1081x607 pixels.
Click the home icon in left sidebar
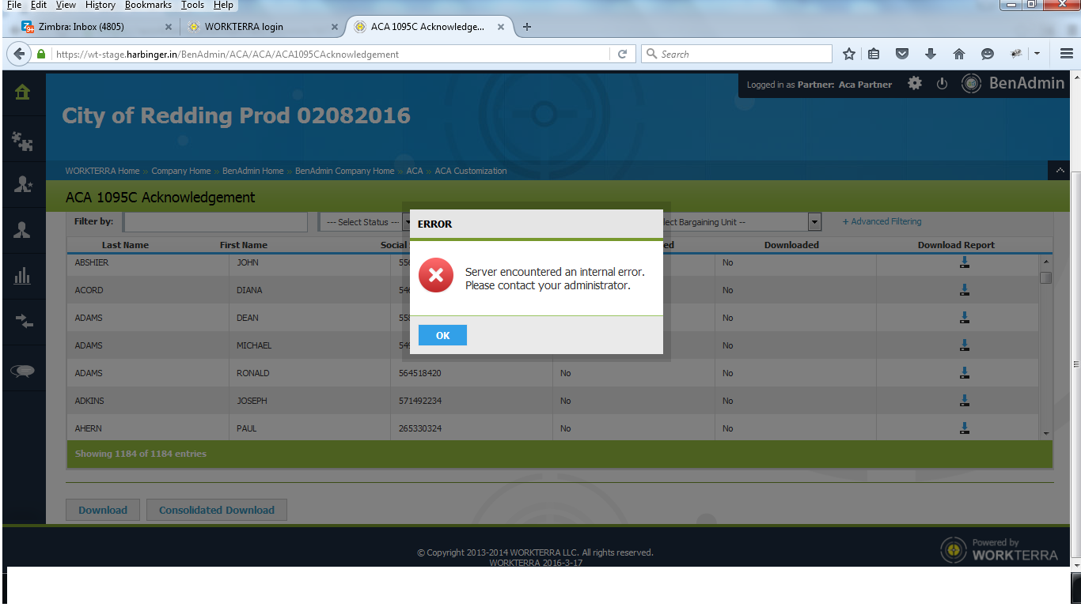click(x=22, y=92)
